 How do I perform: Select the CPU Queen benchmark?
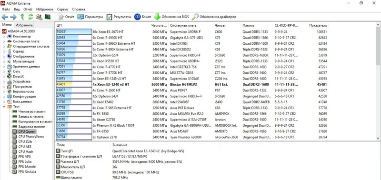[x=24, y=131]
